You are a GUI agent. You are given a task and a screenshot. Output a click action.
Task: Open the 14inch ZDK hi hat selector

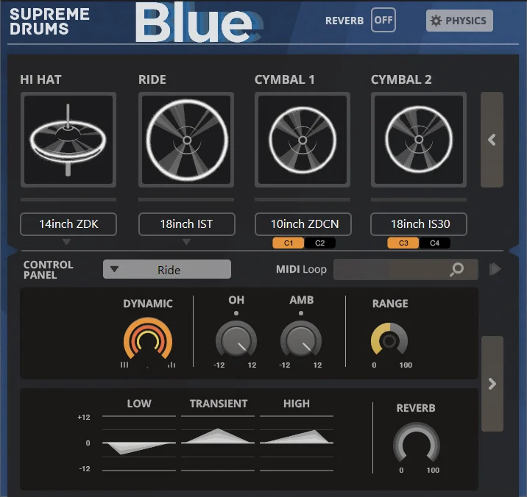[68, 224]
